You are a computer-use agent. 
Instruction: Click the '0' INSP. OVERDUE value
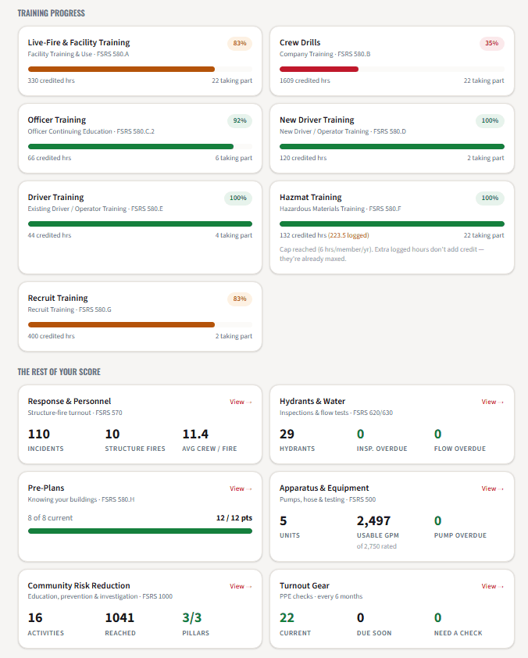coord(361,434)
